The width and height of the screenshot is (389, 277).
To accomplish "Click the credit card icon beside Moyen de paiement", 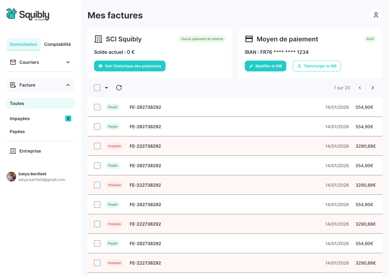I will click(x=249, y=39).
